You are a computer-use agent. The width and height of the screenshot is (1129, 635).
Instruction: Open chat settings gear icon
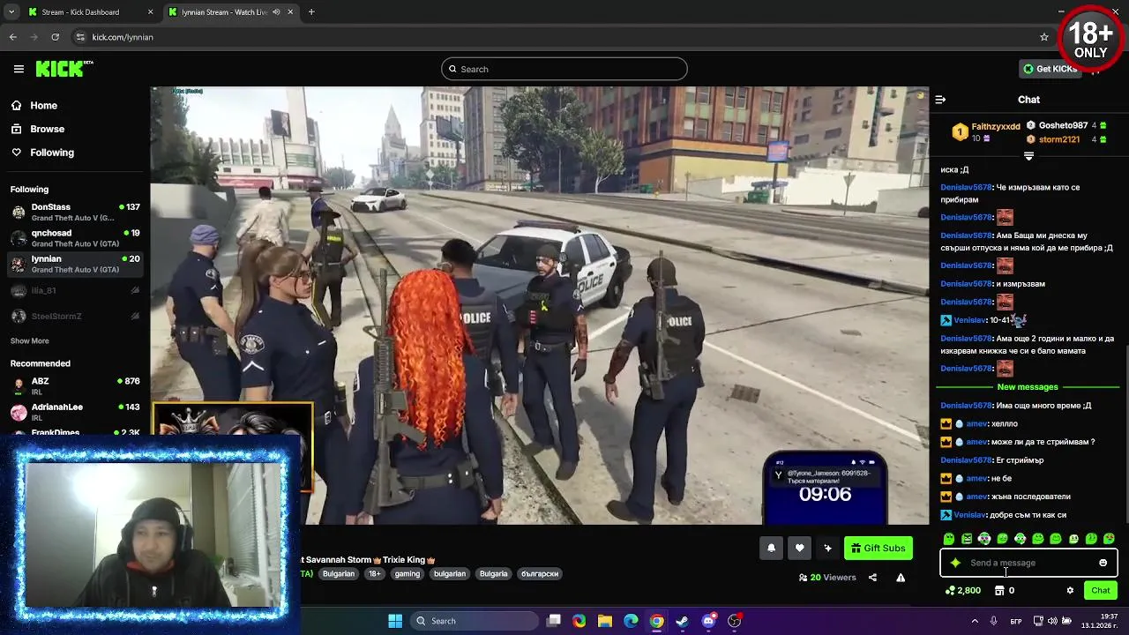click(1070, 591)
